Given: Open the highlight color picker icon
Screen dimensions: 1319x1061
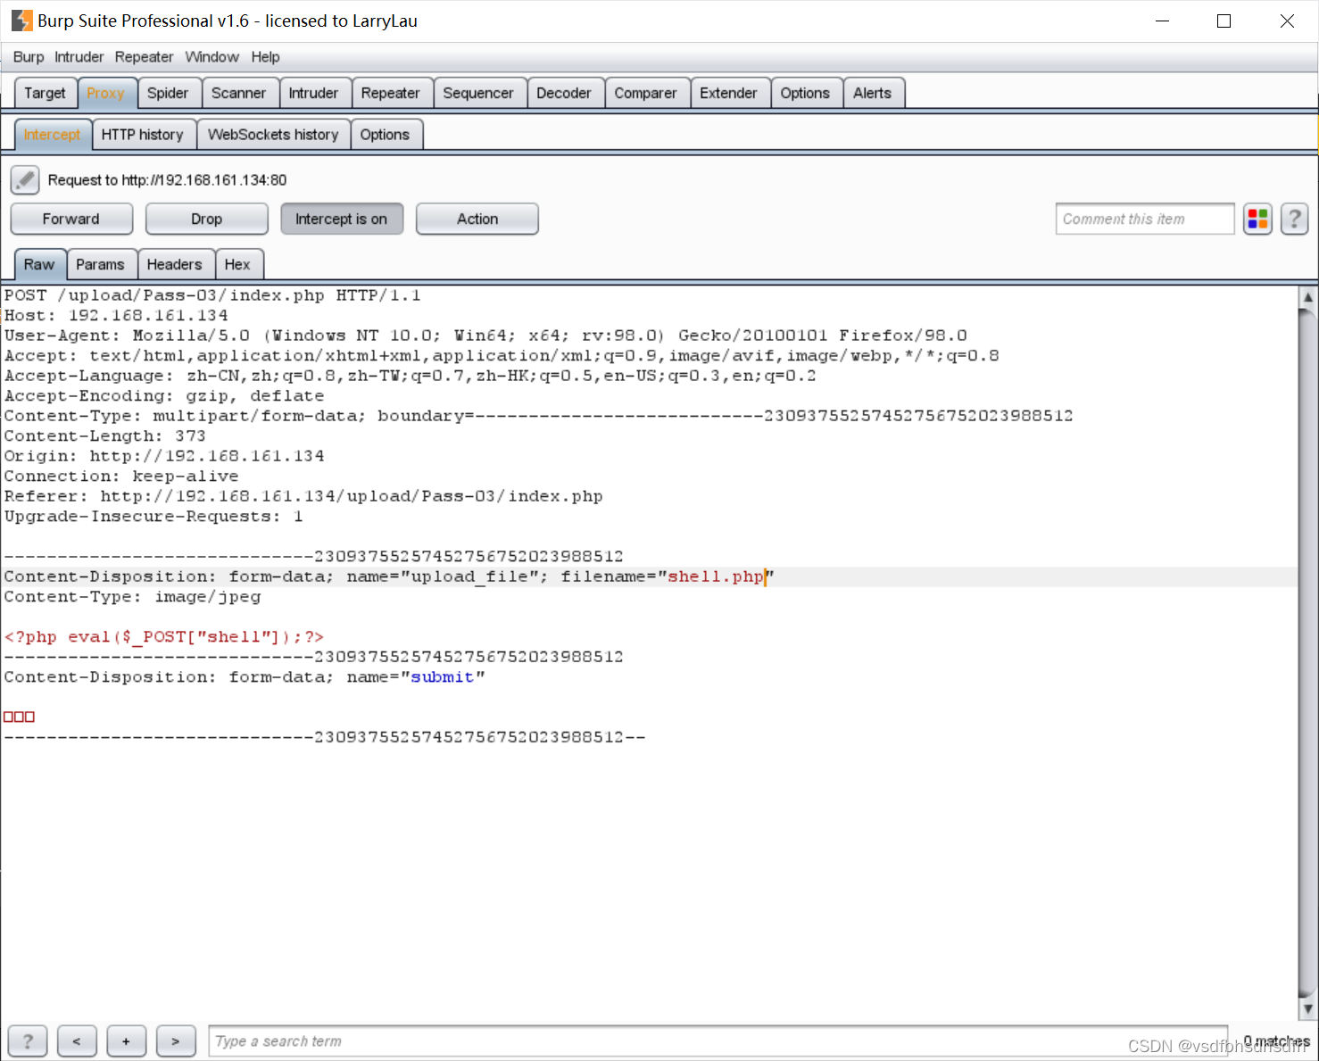Looking at the screenshot, I should (x=1258, y=219).
